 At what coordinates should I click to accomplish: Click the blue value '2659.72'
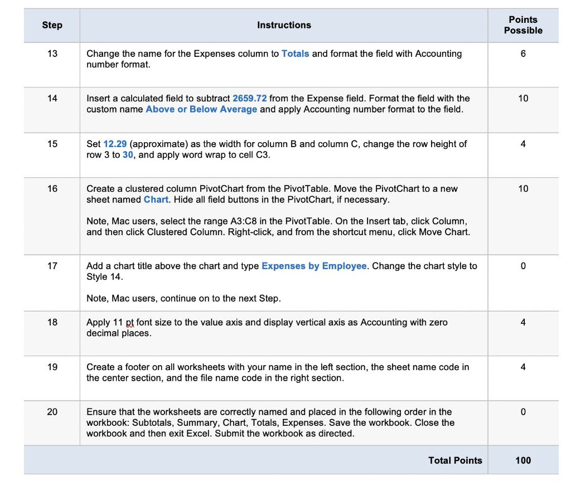click(249, 98)
